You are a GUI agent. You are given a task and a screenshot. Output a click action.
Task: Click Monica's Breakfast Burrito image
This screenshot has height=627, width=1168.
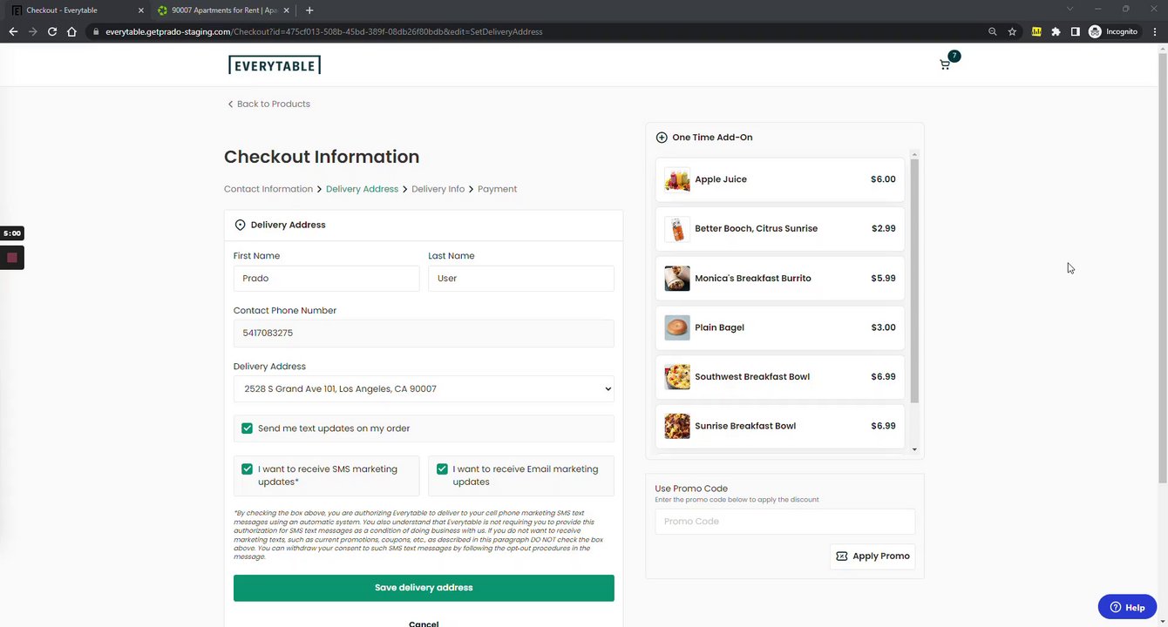[x=677, y=279]
